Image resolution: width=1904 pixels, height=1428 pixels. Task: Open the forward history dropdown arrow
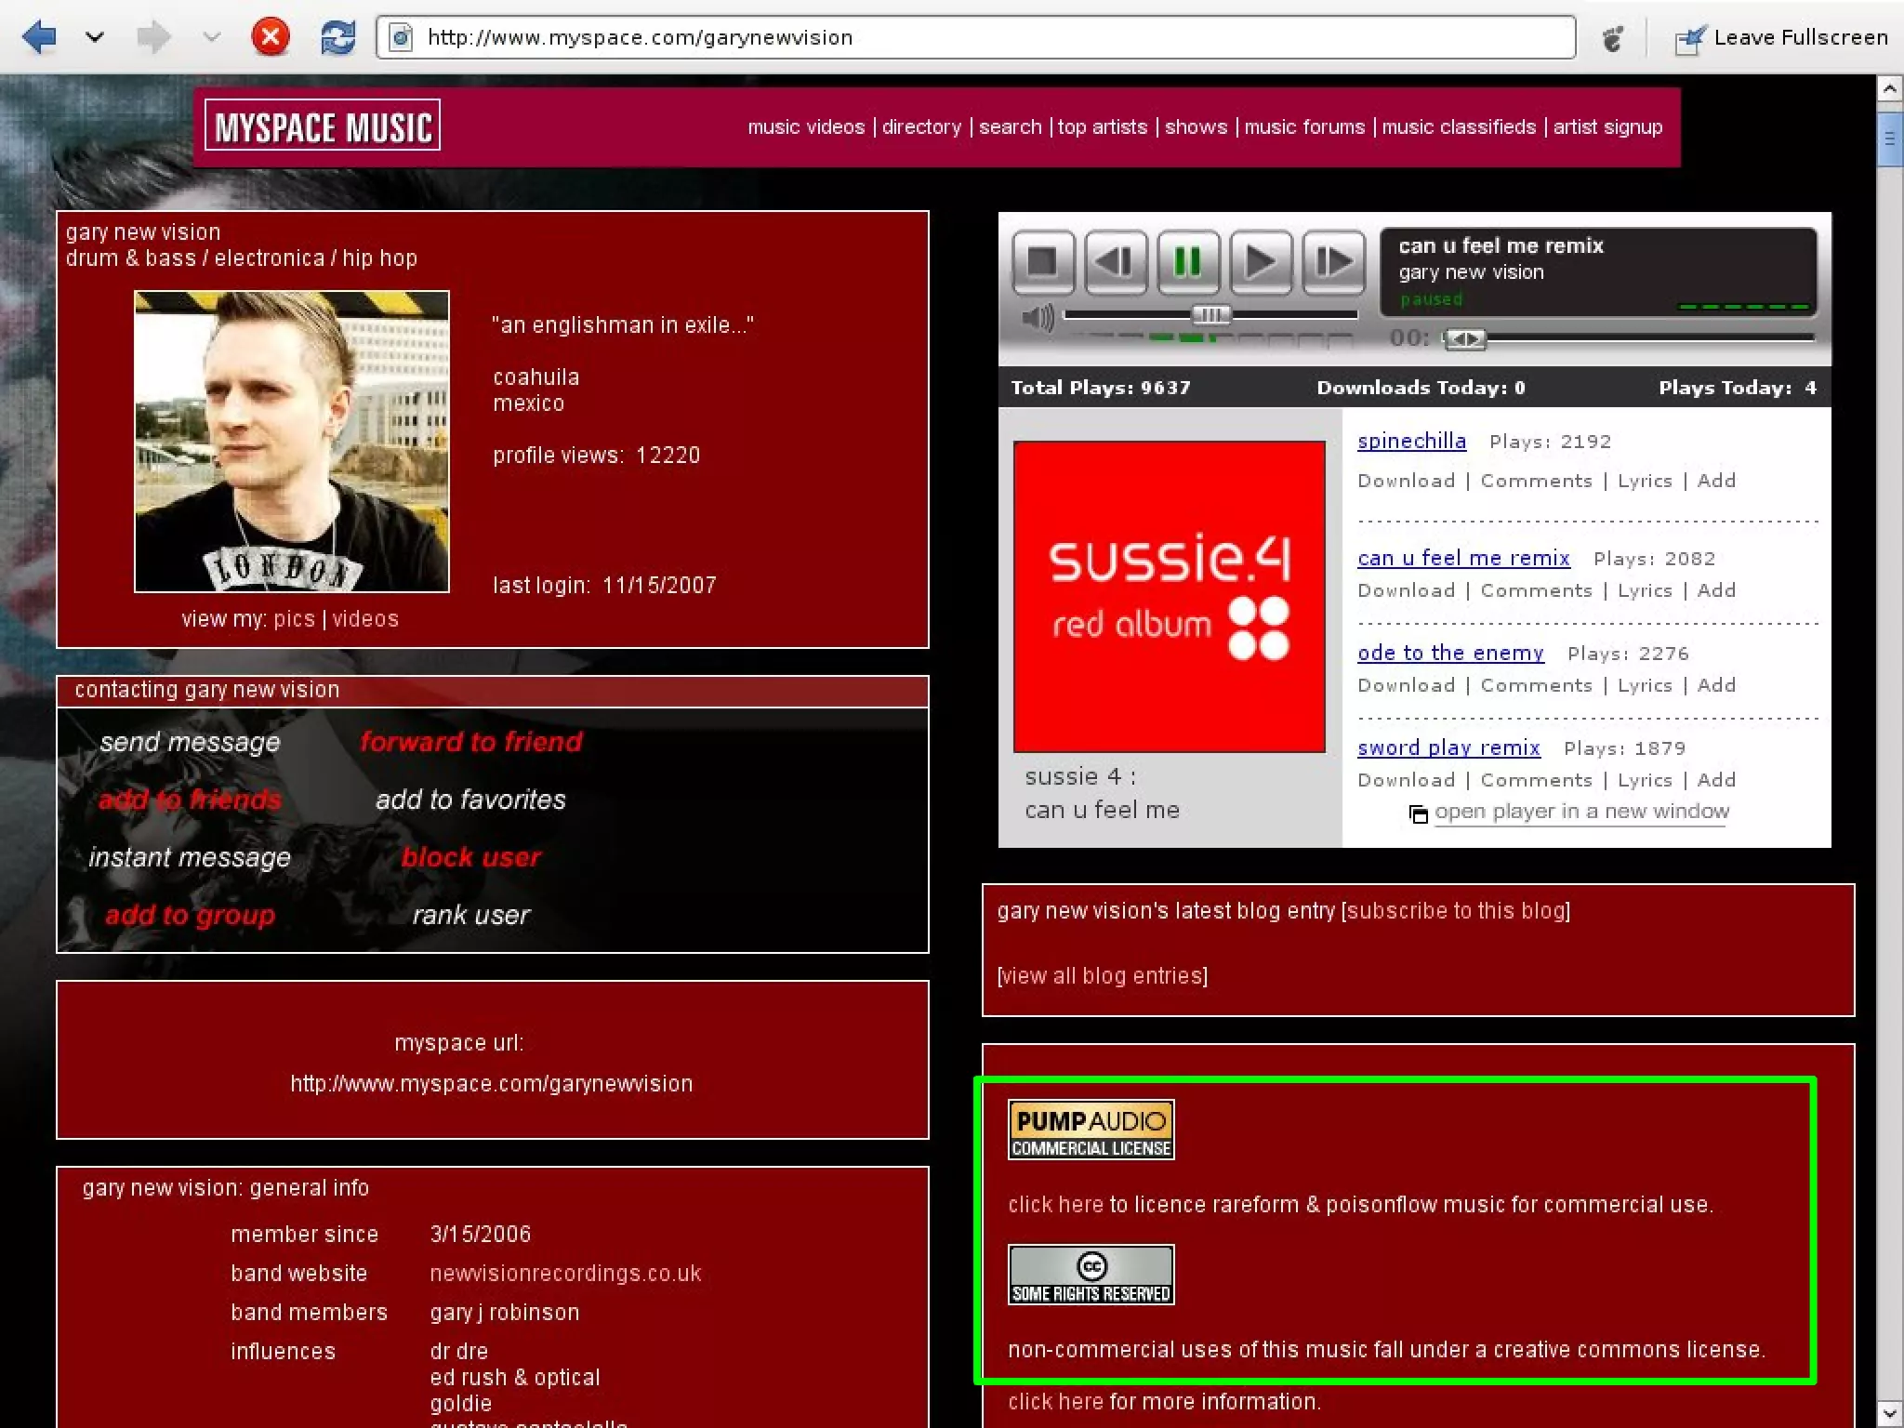point(212,37)
